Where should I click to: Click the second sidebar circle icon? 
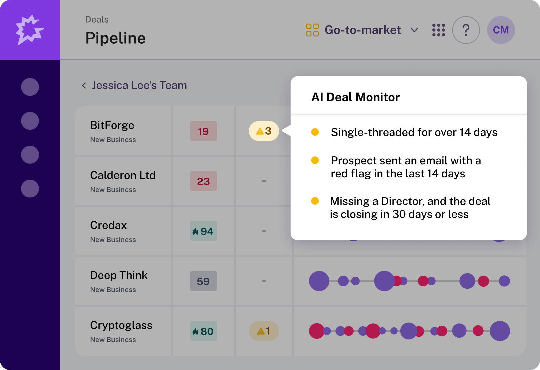click(30, 121)
